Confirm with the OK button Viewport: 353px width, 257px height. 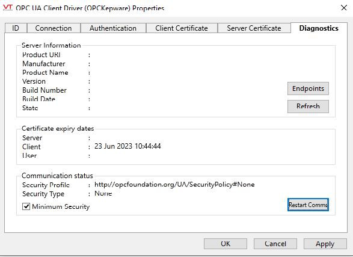pyautogui.click(x=226, y=244)
